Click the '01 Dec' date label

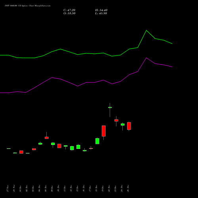tap(20, 188)
